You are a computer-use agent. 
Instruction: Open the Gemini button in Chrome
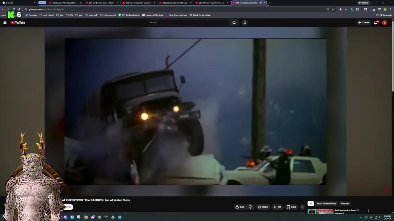(x=363, y=3)
